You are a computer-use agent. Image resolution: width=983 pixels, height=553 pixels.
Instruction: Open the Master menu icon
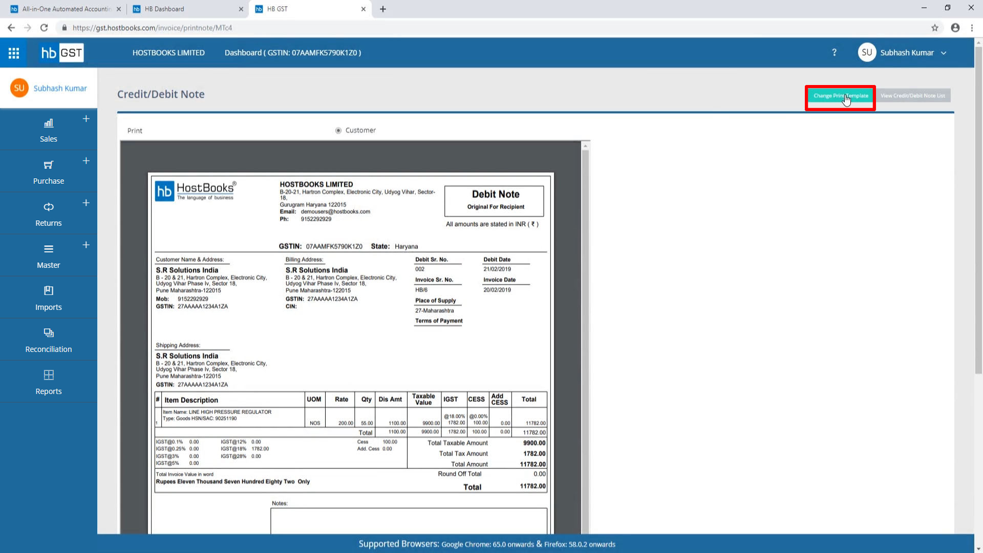49,249
